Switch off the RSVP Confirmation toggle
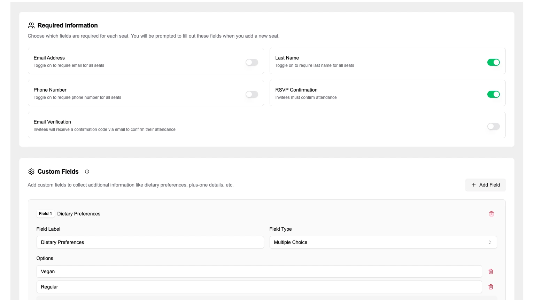Viewport: 534px width, 300px height. click(x=493, y=94)
